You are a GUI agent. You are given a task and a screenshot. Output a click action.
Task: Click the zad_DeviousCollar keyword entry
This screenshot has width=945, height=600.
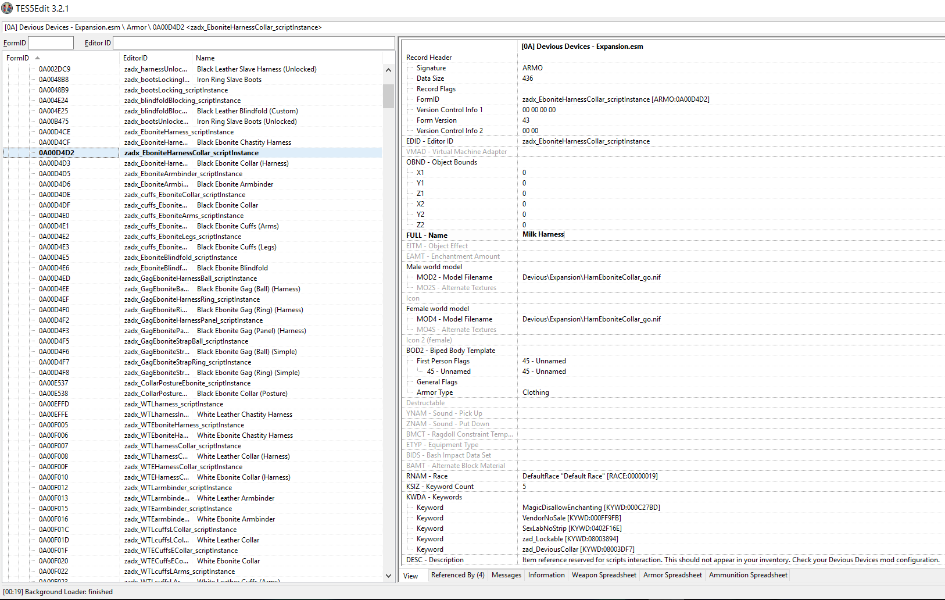(x=578, y=549)
